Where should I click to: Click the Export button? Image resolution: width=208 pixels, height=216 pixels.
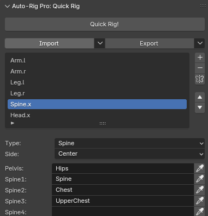[150, 43]
